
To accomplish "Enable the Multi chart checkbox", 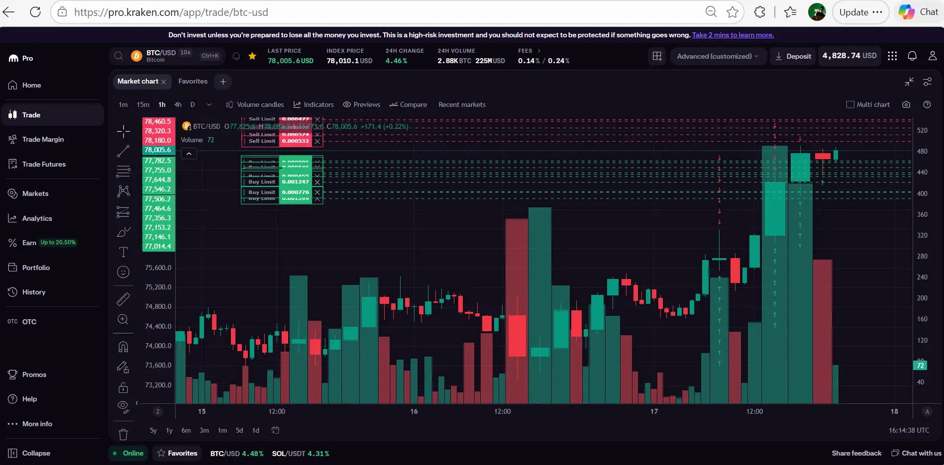I will tap(850, 104).
